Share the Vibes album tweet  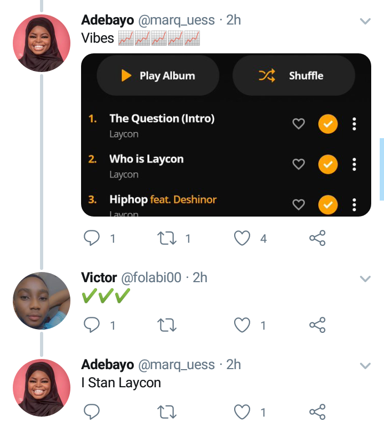coord(317,238)
